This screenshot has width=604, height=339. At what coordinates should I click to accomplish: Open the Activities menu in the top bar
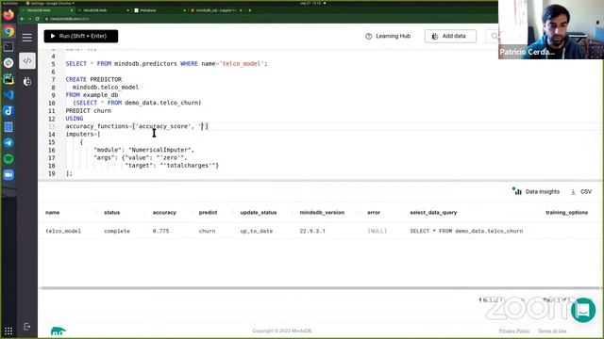click(10, 3)
